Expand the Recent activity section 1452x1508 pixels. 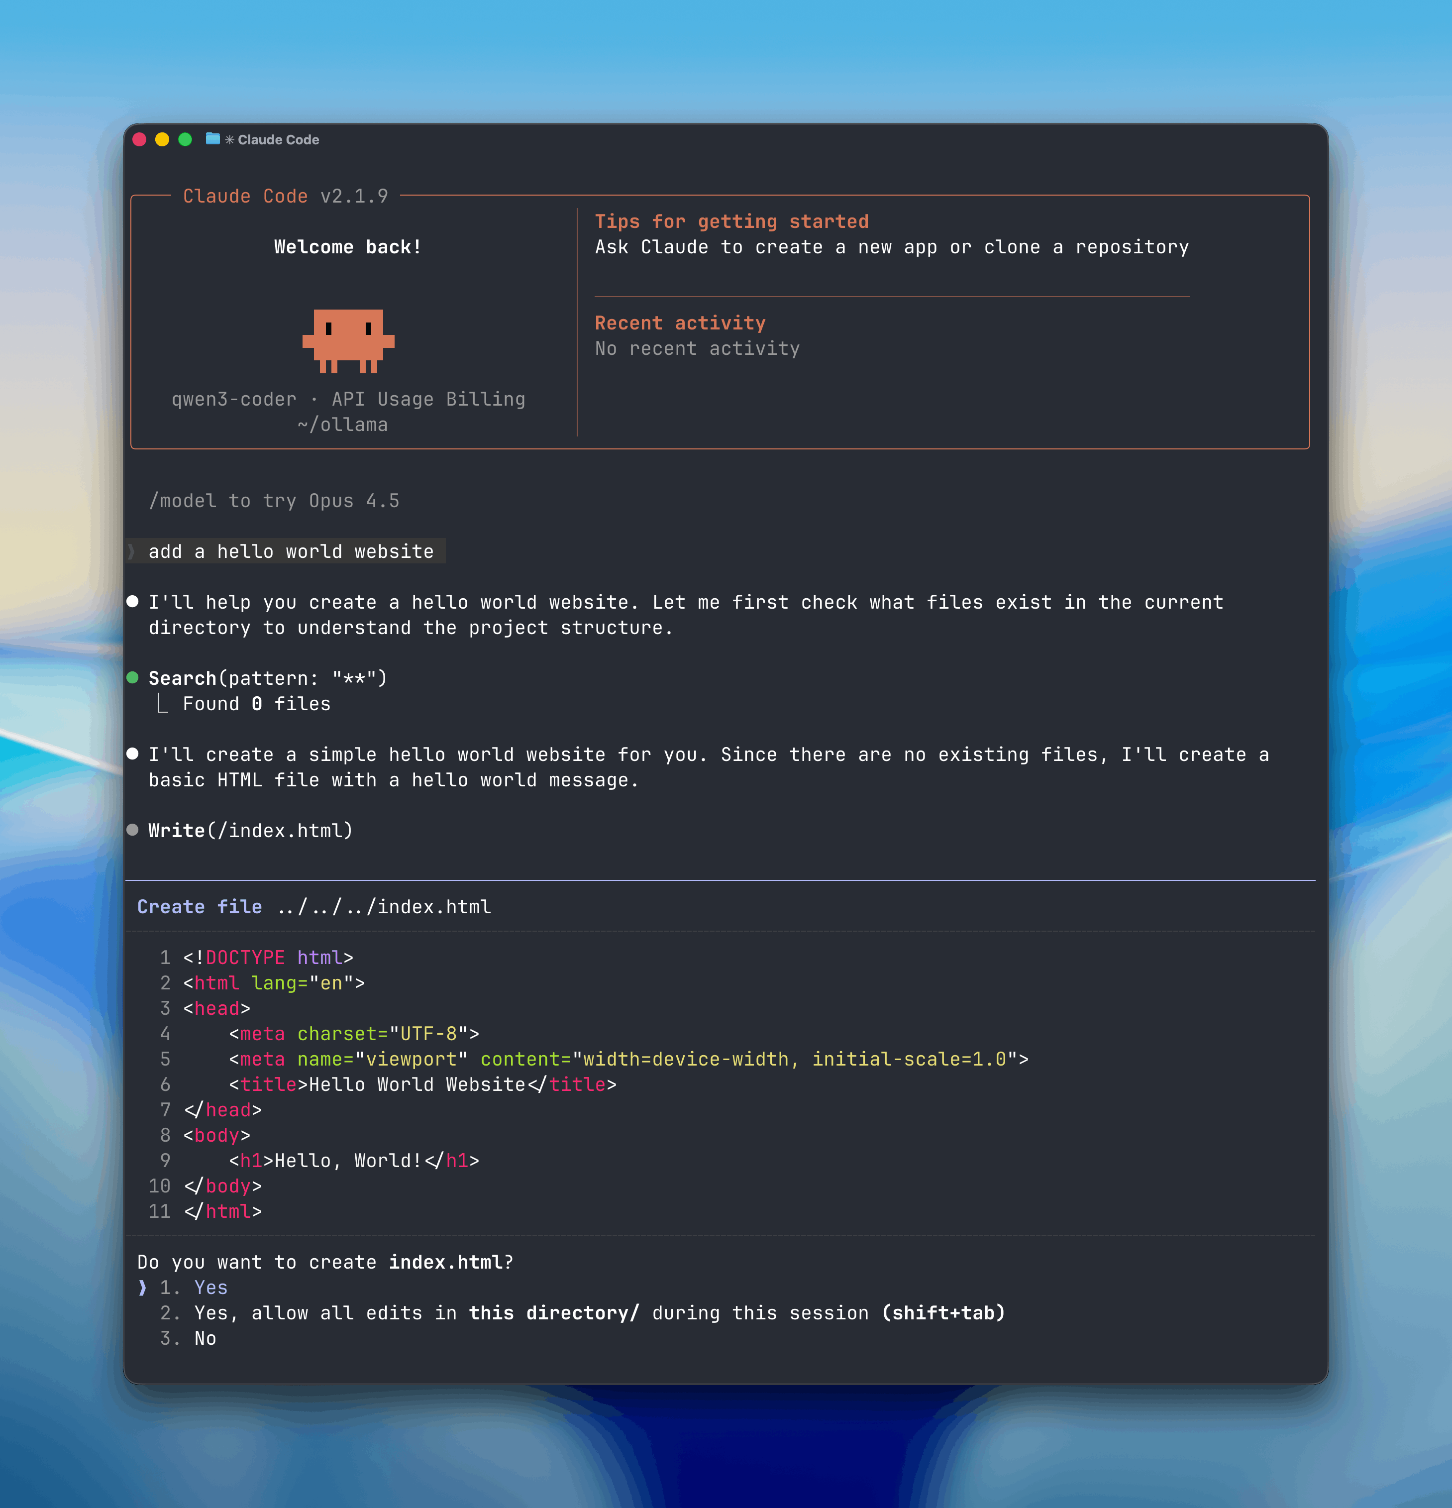tap(680, 323)
